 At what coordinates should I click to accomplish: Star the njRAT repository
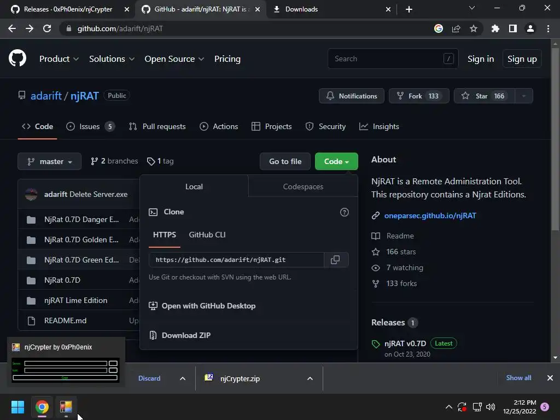(485, 96)
